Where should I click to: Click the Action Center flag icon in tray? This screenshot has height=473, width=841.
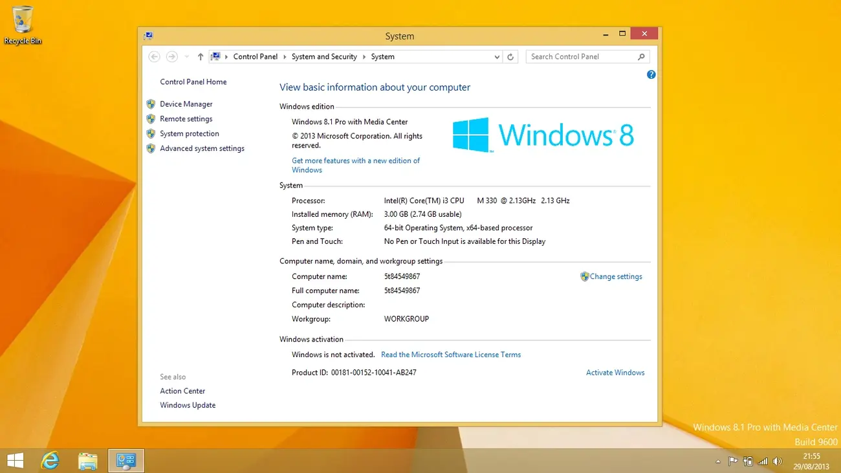point(733,461)
